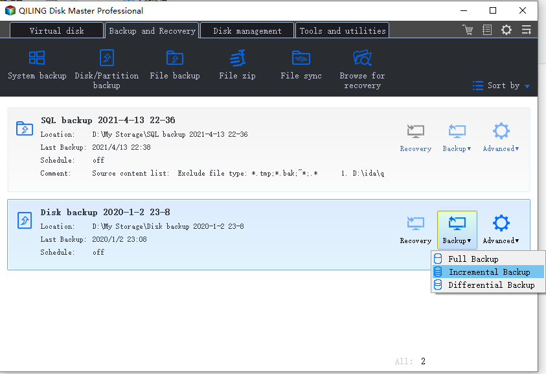Pick Differential Backup from the menu
This screenshot has height=374, width=546.
click(x=488, y=285)
